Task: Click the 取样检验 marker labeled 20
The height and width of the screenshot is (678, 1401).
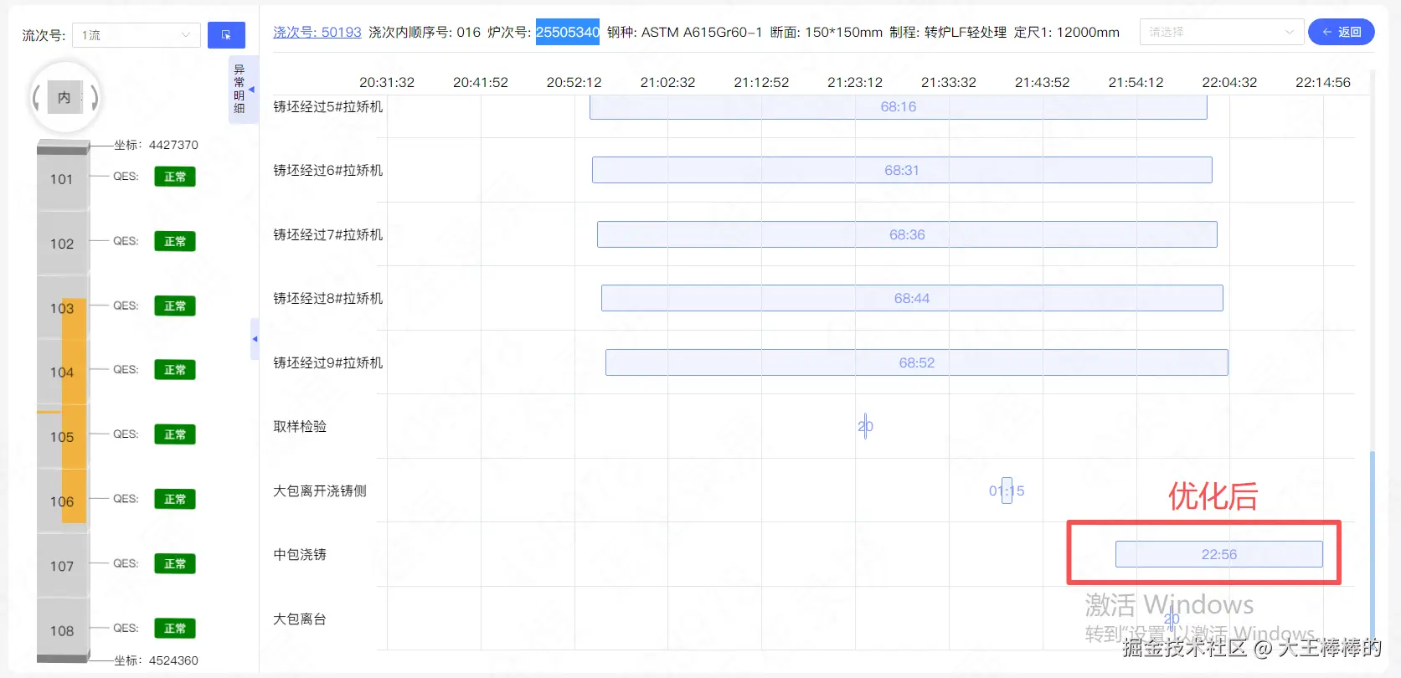Action: 865,426
